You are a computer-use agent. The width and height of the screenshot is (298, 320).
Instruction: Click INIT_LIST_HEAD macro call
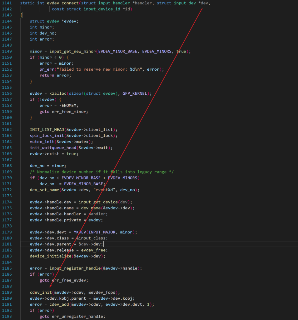(47, 130)
